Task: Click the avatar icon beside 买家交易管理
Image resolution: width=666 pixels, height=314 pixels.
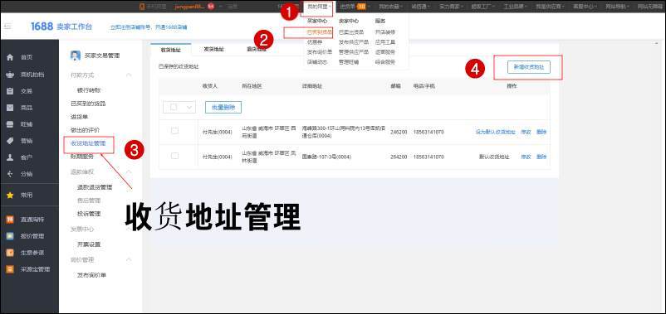Action: click(x=76, y=56)
